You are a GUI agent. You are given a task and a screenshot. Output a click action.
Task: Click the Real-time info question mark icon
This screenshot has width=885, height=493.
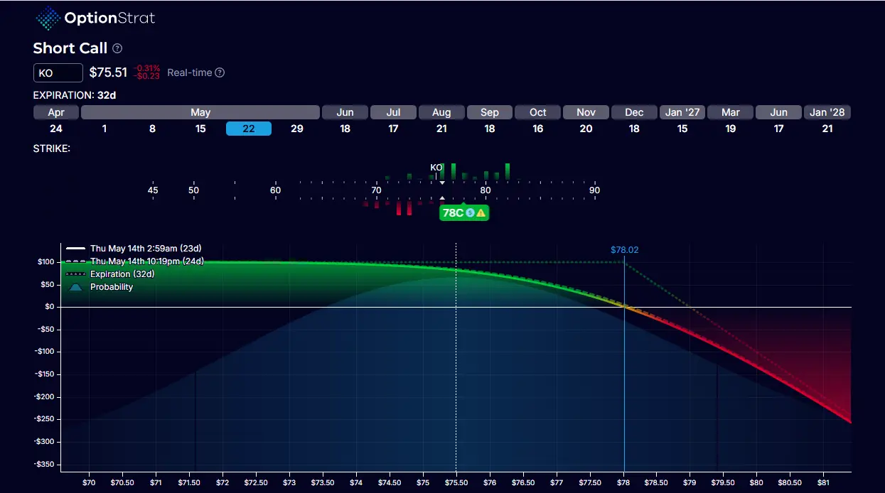[220, 72]
